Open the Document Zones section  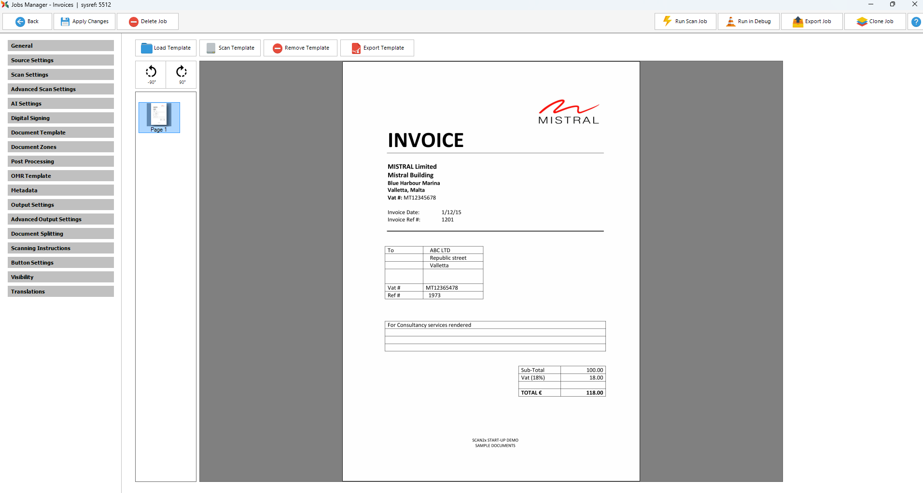[61, 147]
